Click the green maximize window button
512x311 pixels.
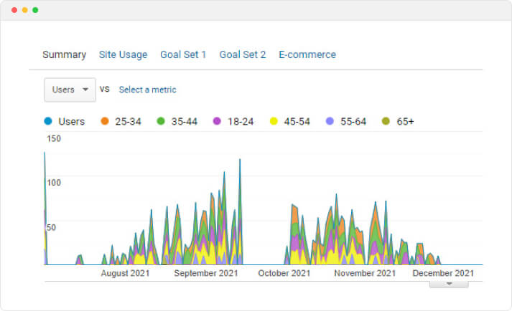pos(35,10)
